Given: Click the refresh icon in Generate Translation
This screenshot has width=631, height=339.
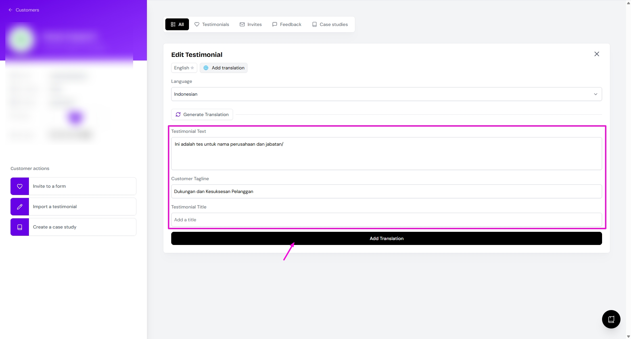Looking at the screenshot, I should [178, 114].
